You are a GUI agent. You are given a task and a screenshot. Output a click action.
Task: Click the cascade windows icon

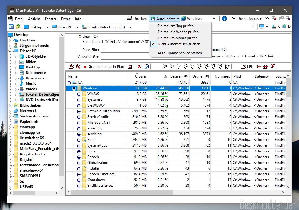coord(282,18)
